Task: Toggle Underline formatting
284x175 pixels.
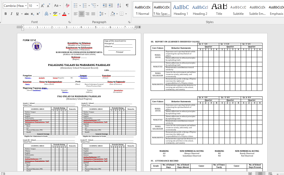Action: click(x=17, y=14)
